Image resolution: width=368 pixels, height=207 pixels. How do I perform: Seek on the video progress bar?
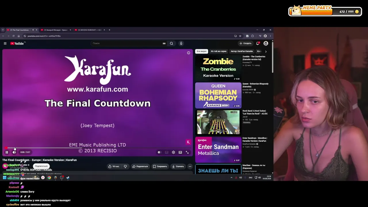(97, 148)
